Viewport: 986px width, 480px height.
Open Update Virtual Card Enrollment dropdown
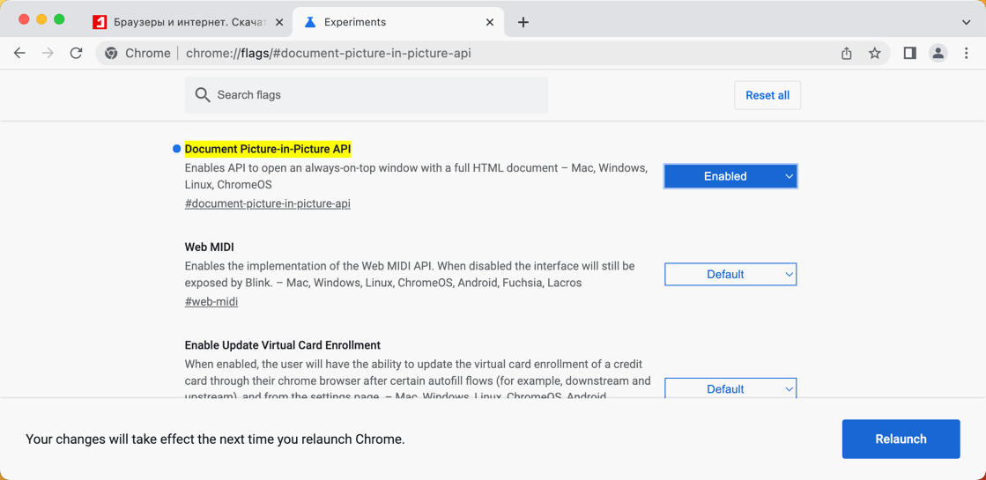pyautogui.click(x=730, y=388)
